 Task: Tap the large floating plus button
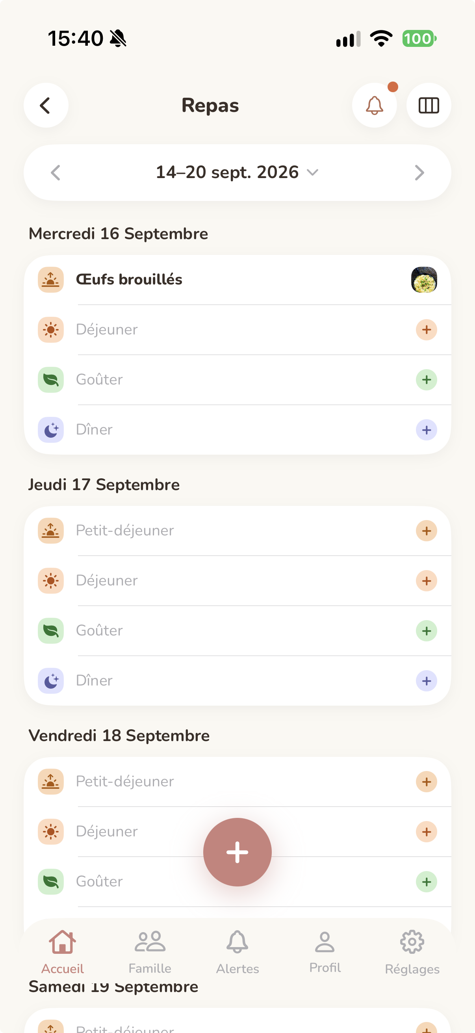pyautogui.click(x=237, y=852)
